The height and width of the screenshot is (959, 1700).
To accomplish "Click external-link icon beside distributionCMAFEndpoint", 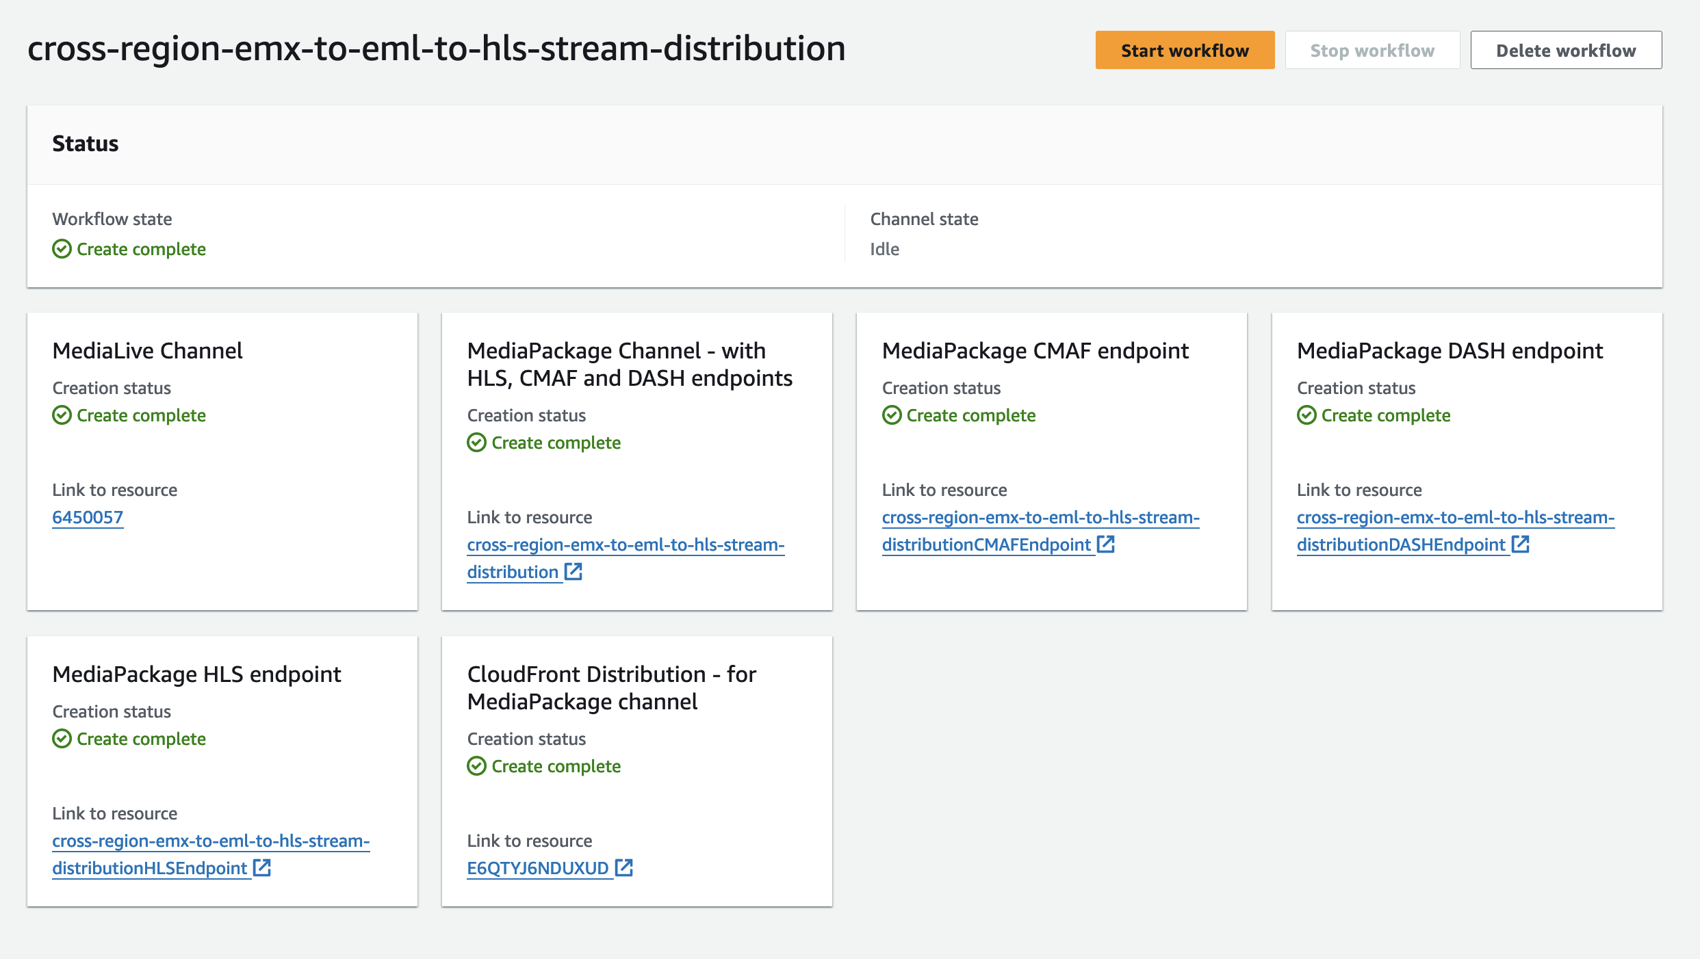I will [x=1106, y=544].
